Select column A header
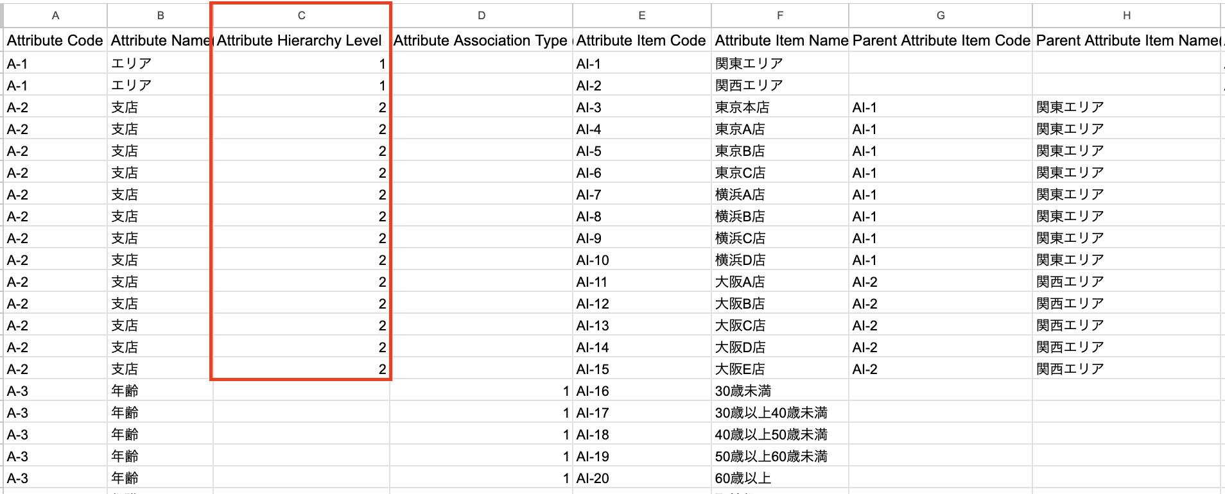Screen dimensions: 1225x494 55,15
